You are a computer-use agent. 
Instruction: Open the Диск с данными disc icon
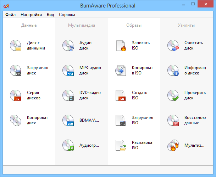[x=16, y=46]
